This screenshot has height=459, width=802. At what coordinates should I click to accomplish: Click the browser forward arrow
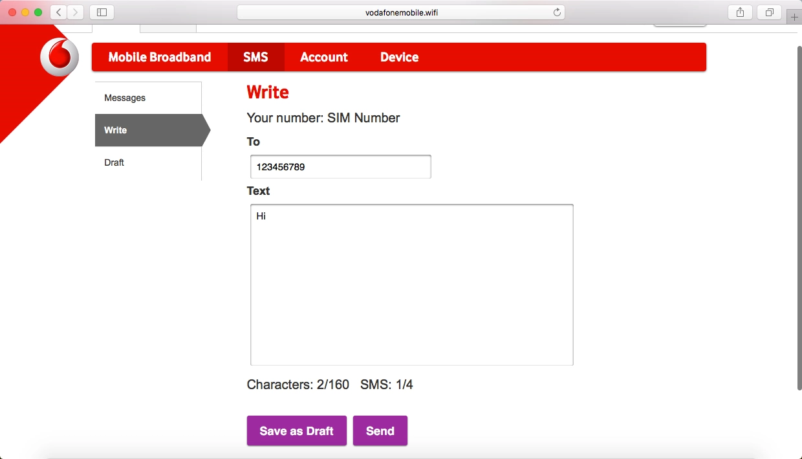point(74,11)
